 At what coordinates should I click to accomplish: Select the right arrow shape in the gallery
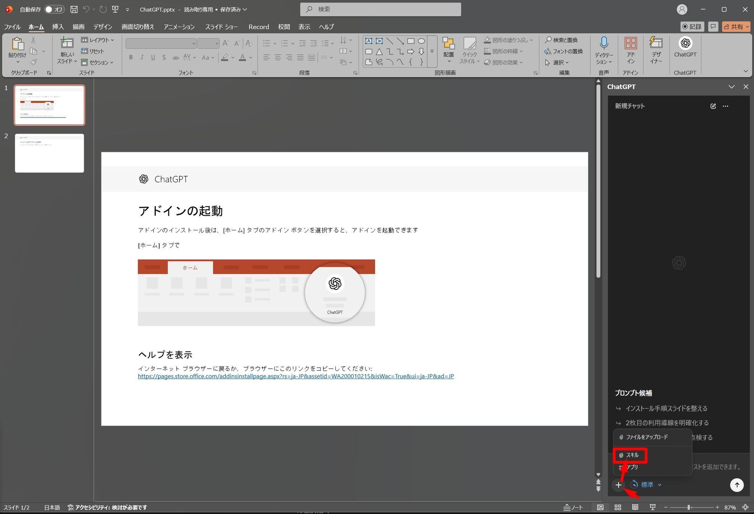(x=411, y=52)
